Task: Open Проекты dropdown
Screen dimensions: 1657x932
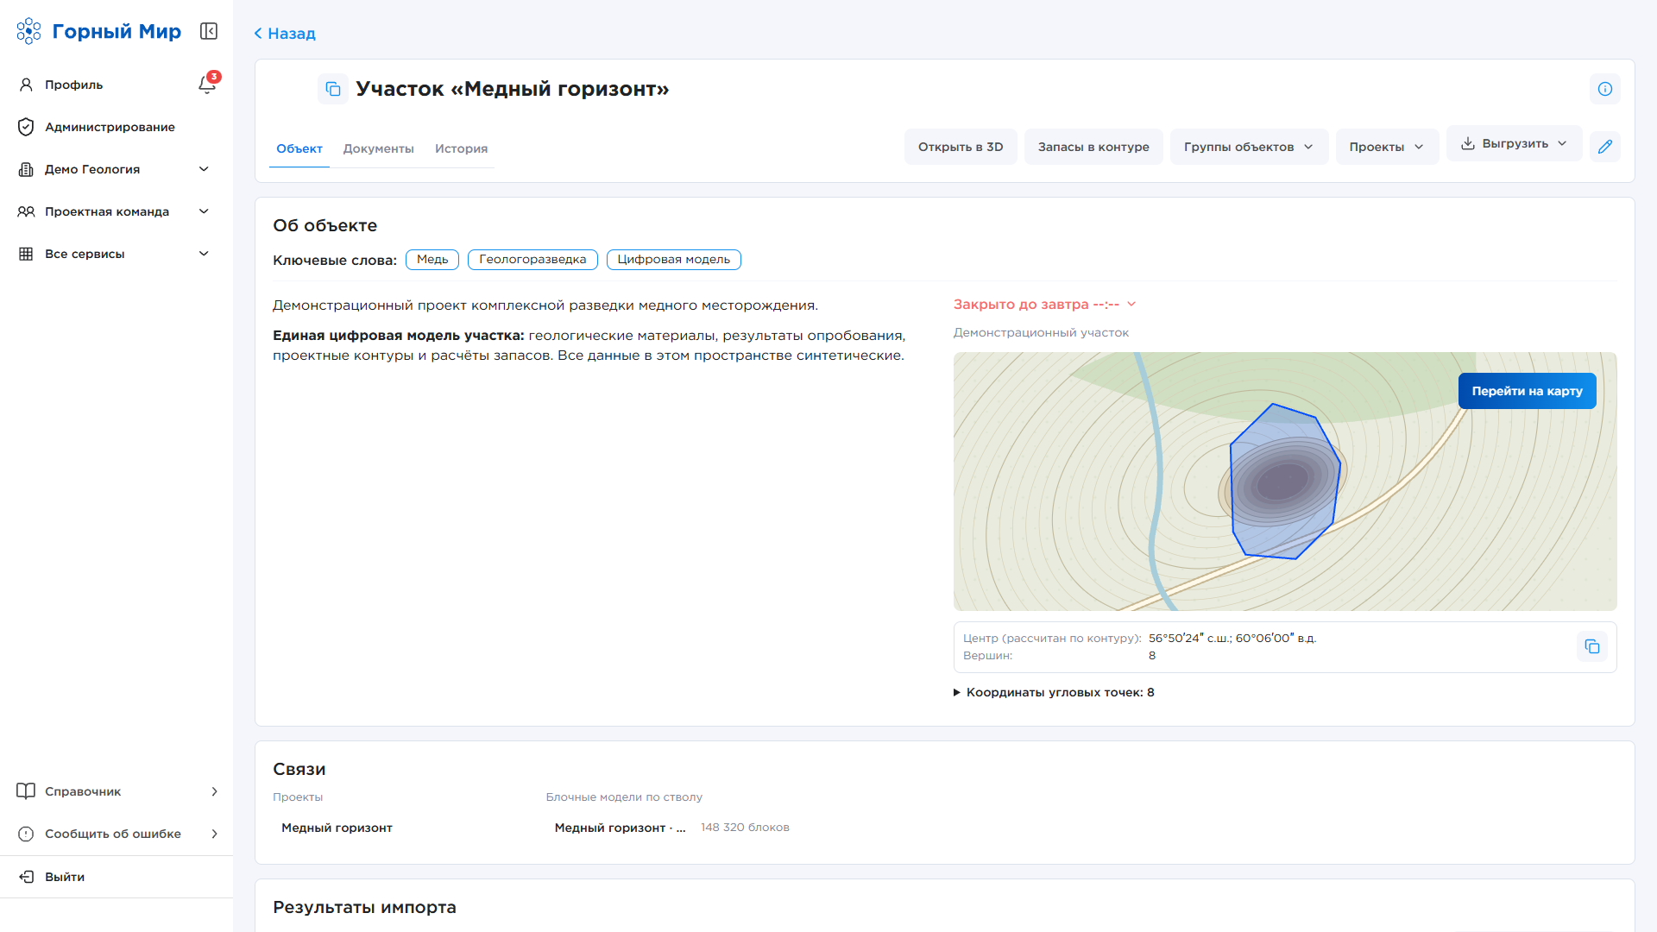Action: [x=1387, y=147]
